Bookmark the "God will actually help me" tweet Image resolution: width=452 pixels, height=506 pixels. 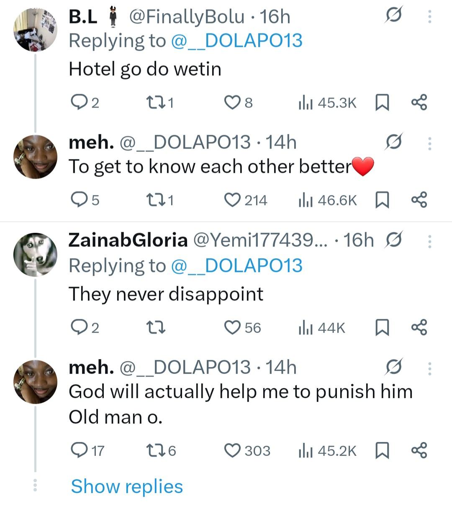382,451
